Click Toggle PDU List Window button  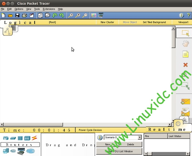click(x=119, y=151)
